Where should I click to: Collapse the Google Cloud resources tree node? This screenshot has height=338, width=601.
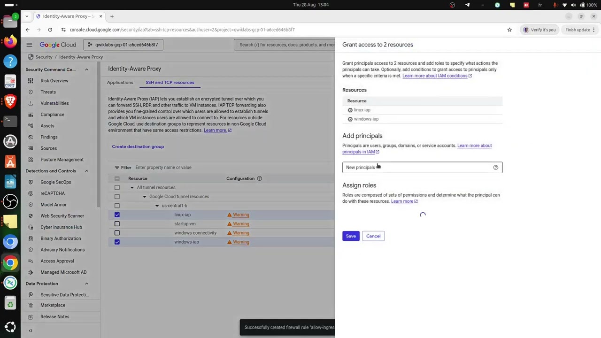coord(145,197)
